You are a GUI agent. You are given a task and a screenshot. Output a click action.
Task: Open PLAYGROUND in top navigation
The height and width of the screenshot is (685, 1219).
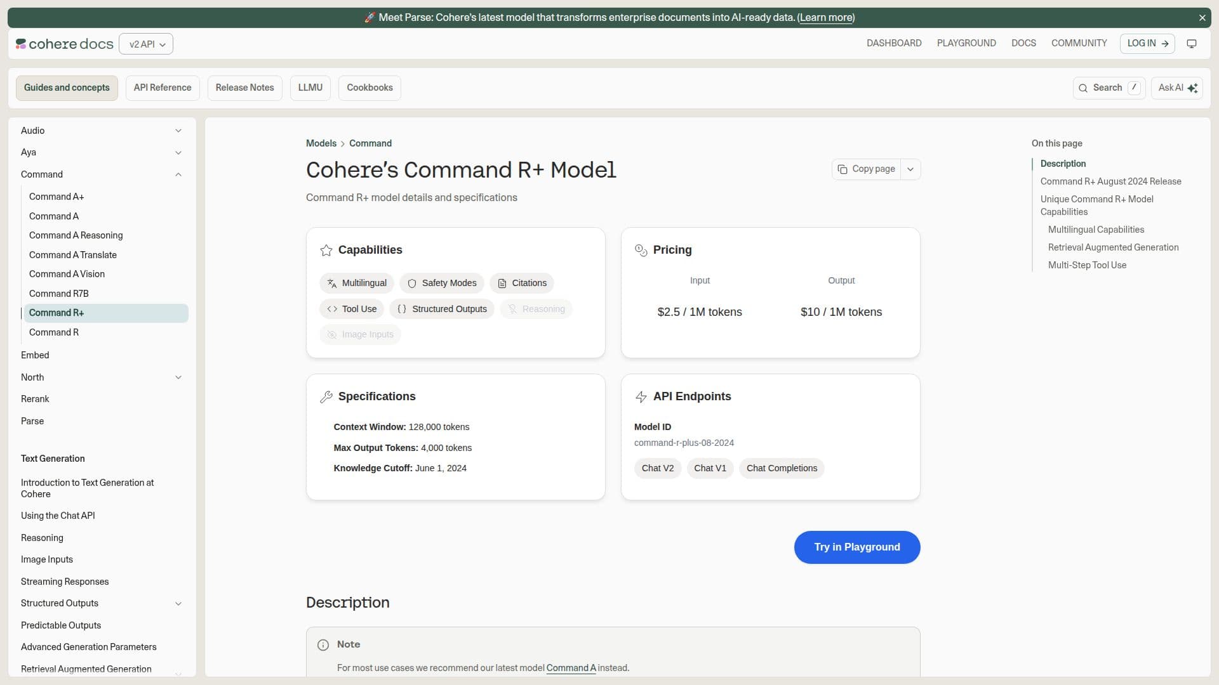(x=966, y=43)
